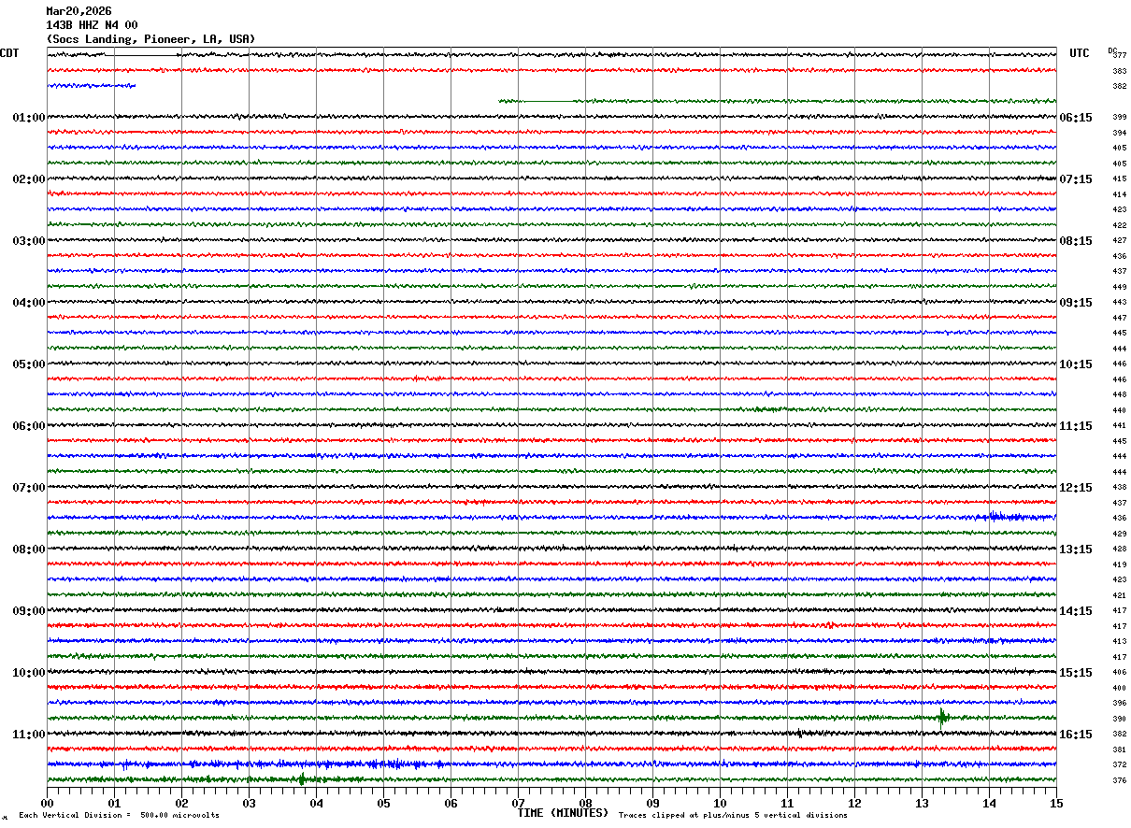Select the 01:00 CDT row label
The height and width of the screenshot is (828, 1131).
click(x=29, y=118)
